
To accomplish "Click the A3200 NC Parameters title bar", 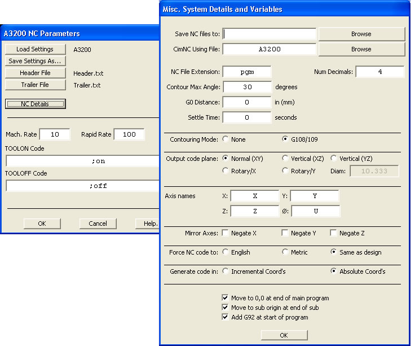I will [x=80, y=33].
